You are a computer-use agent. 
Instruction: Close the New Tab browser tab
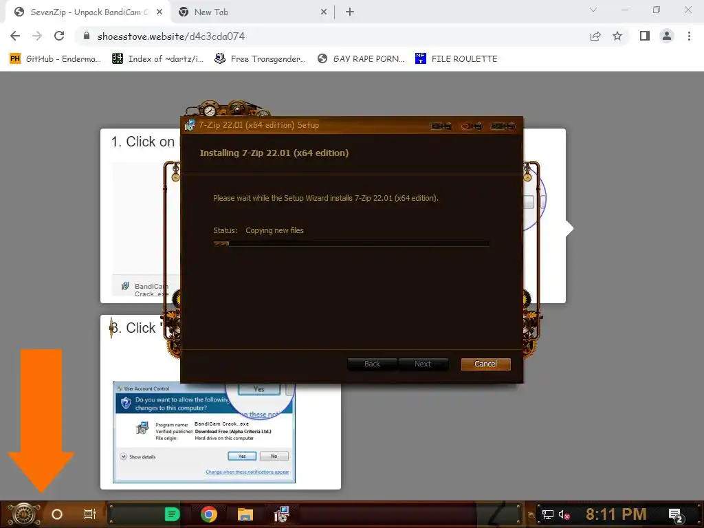324,12
